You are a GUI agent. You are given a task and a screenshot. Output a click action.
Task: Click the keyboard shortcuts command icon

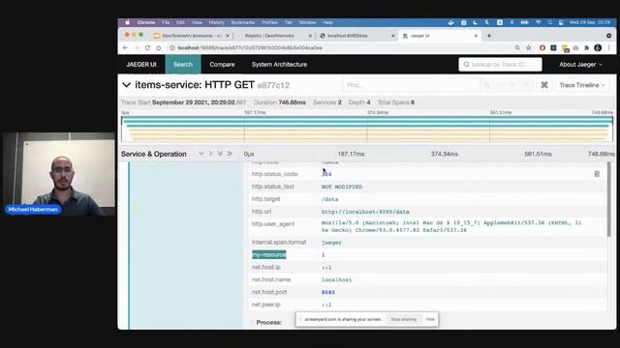click(x=544, y=85)
